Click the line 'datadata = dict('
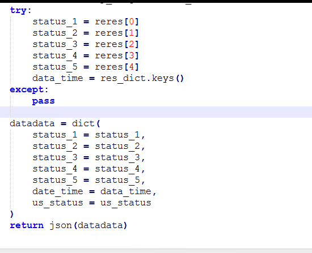This screenshot has width=312, height=253. pos(55,123)
